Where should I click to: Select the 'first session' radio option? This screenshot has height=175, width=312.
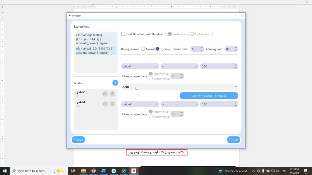[x=192, y=34]
